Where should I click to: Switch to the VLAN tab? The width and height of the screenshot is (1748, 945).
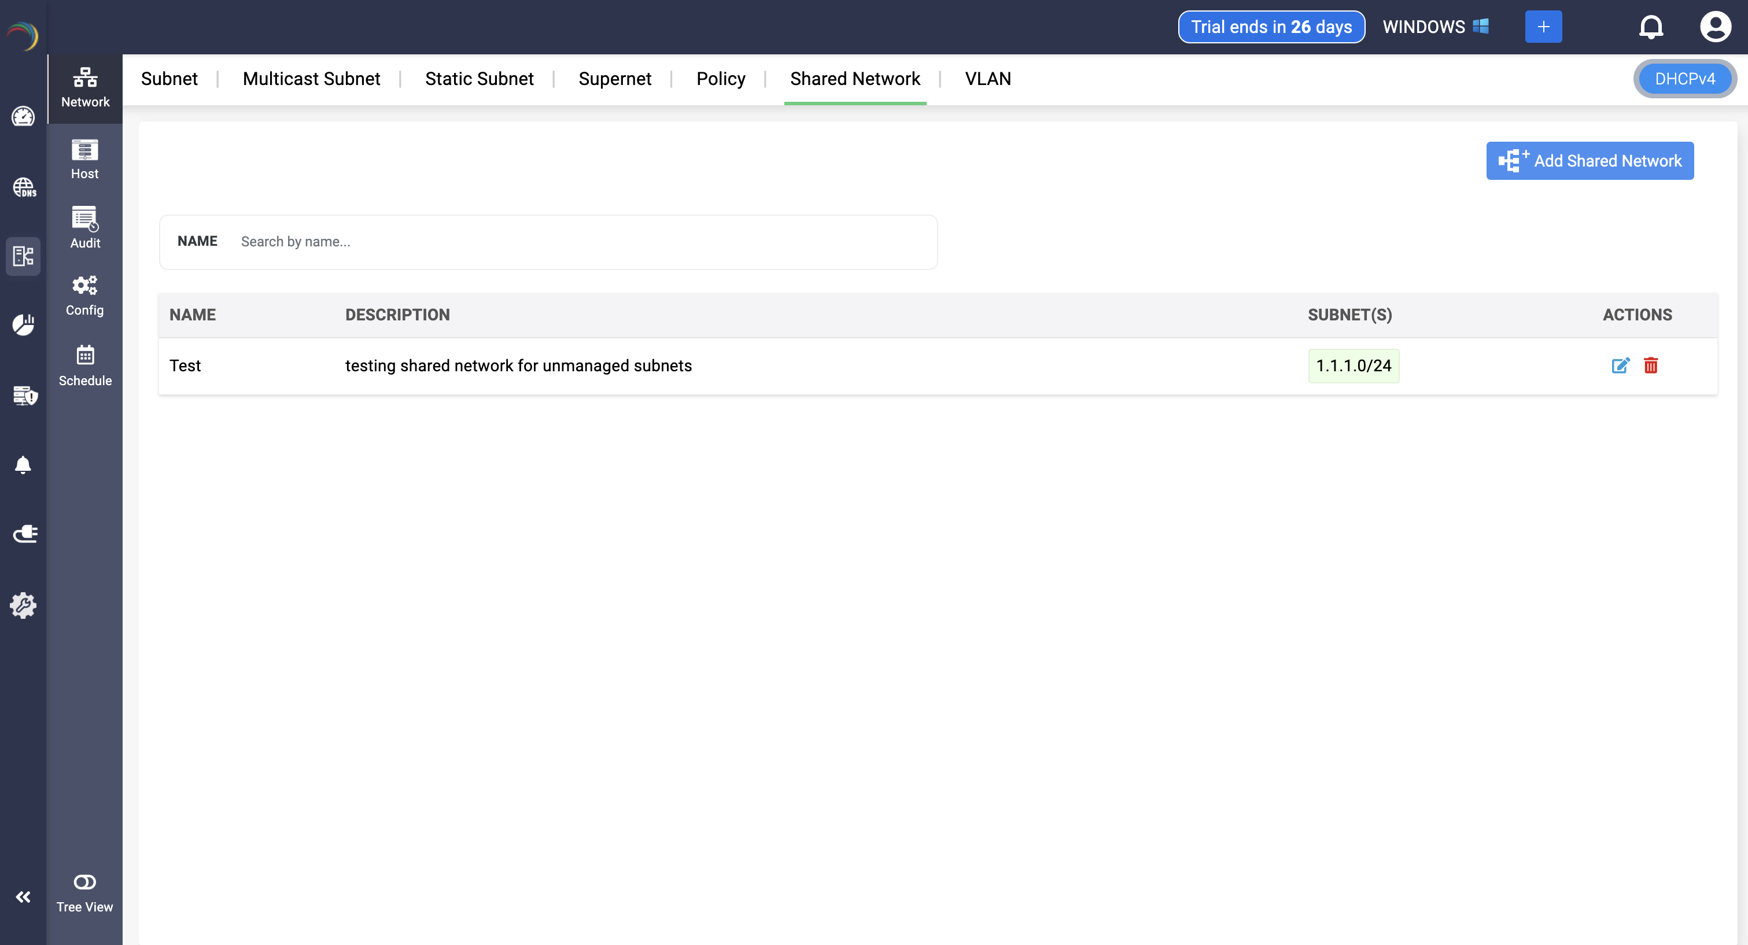tap(987, 79)
